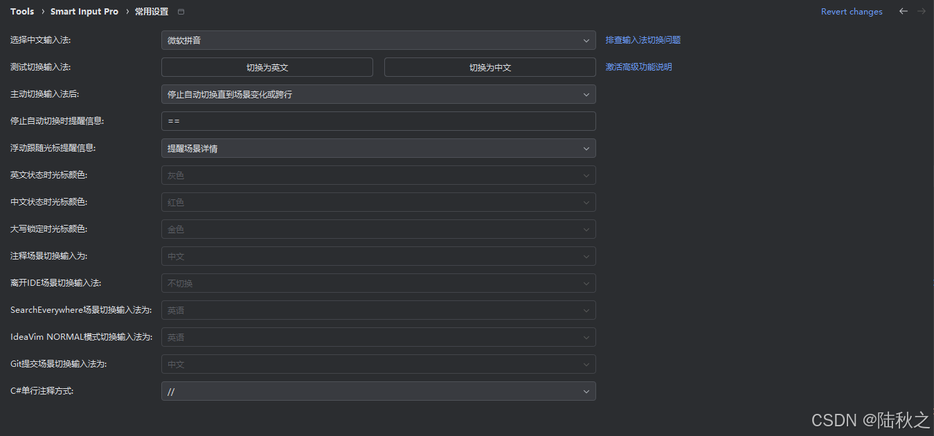The width and height of the screenshot is (934, 436).
Task: Open the 英文状态时光标颜色 dropdown showing 灰色
Action: pyautogui.click(x=378, y=175)
